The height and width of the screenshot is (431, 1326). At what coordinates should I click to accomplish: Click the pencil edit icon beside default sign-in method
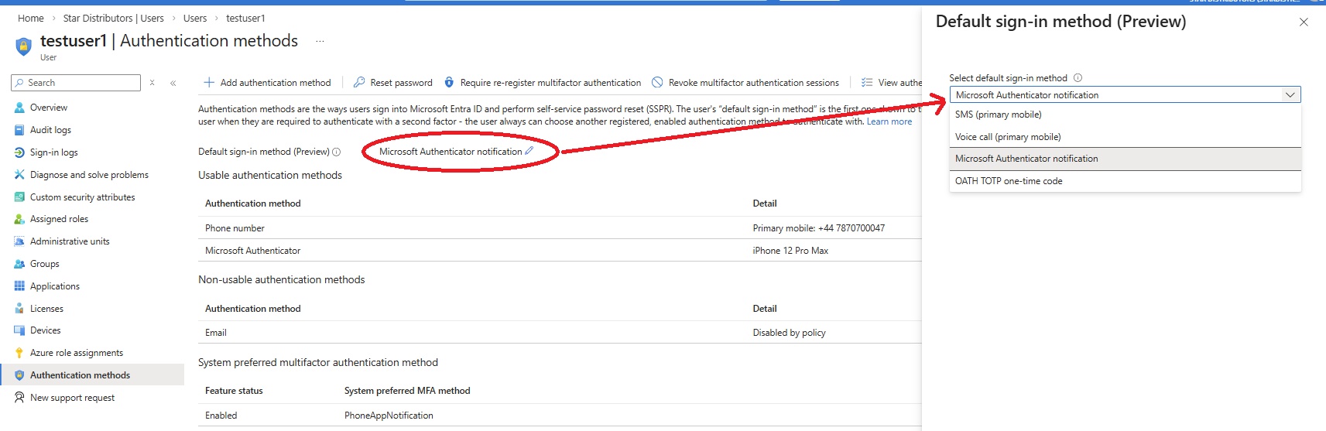529,151
